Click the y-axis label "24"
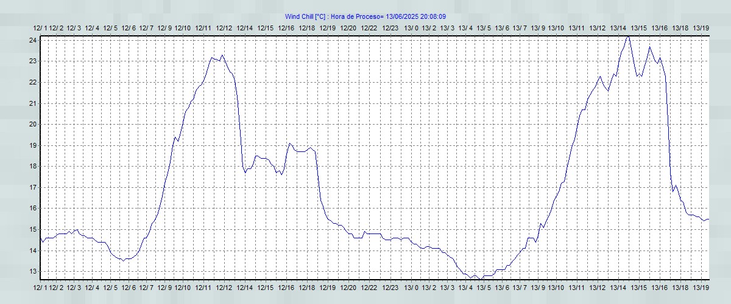This screenshot has width=731, height=304. 34,40
